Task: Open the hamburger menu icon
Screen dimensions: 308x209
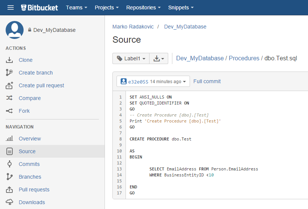Action: click(x=10, y=7)
